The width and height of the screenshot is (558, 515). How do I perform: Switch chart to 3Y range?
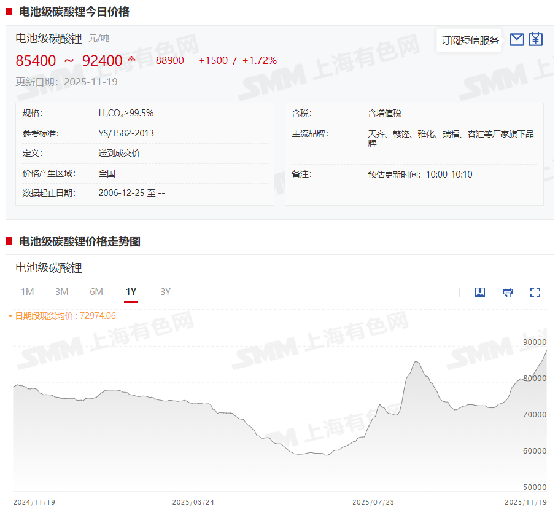[165, 292]
